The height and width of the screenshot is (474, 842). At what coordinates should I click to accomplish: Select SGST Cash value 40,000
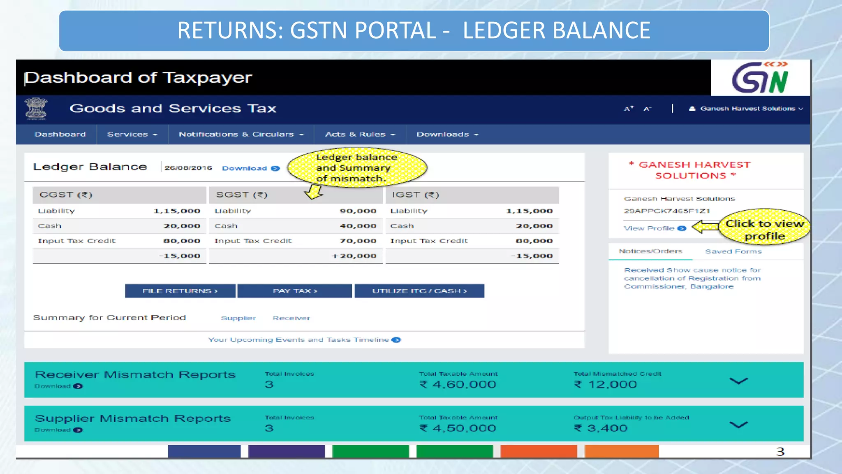[358, 226]
